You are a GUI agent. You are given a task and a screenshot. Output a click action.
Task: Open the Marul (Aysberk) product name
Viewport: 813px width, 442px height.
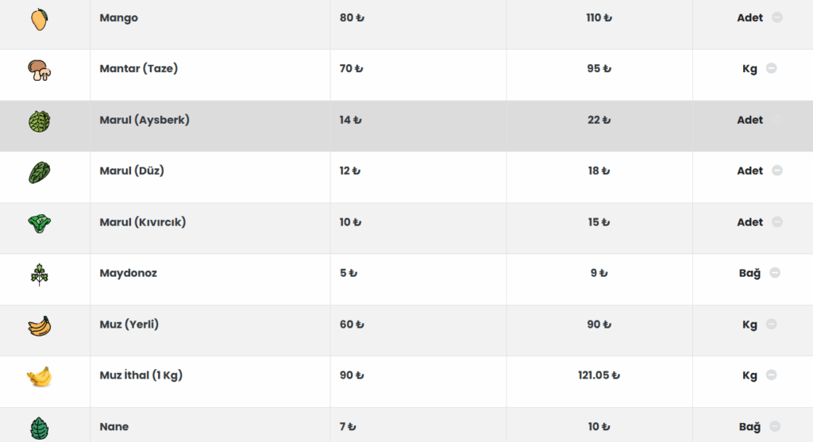click(144, 120)
